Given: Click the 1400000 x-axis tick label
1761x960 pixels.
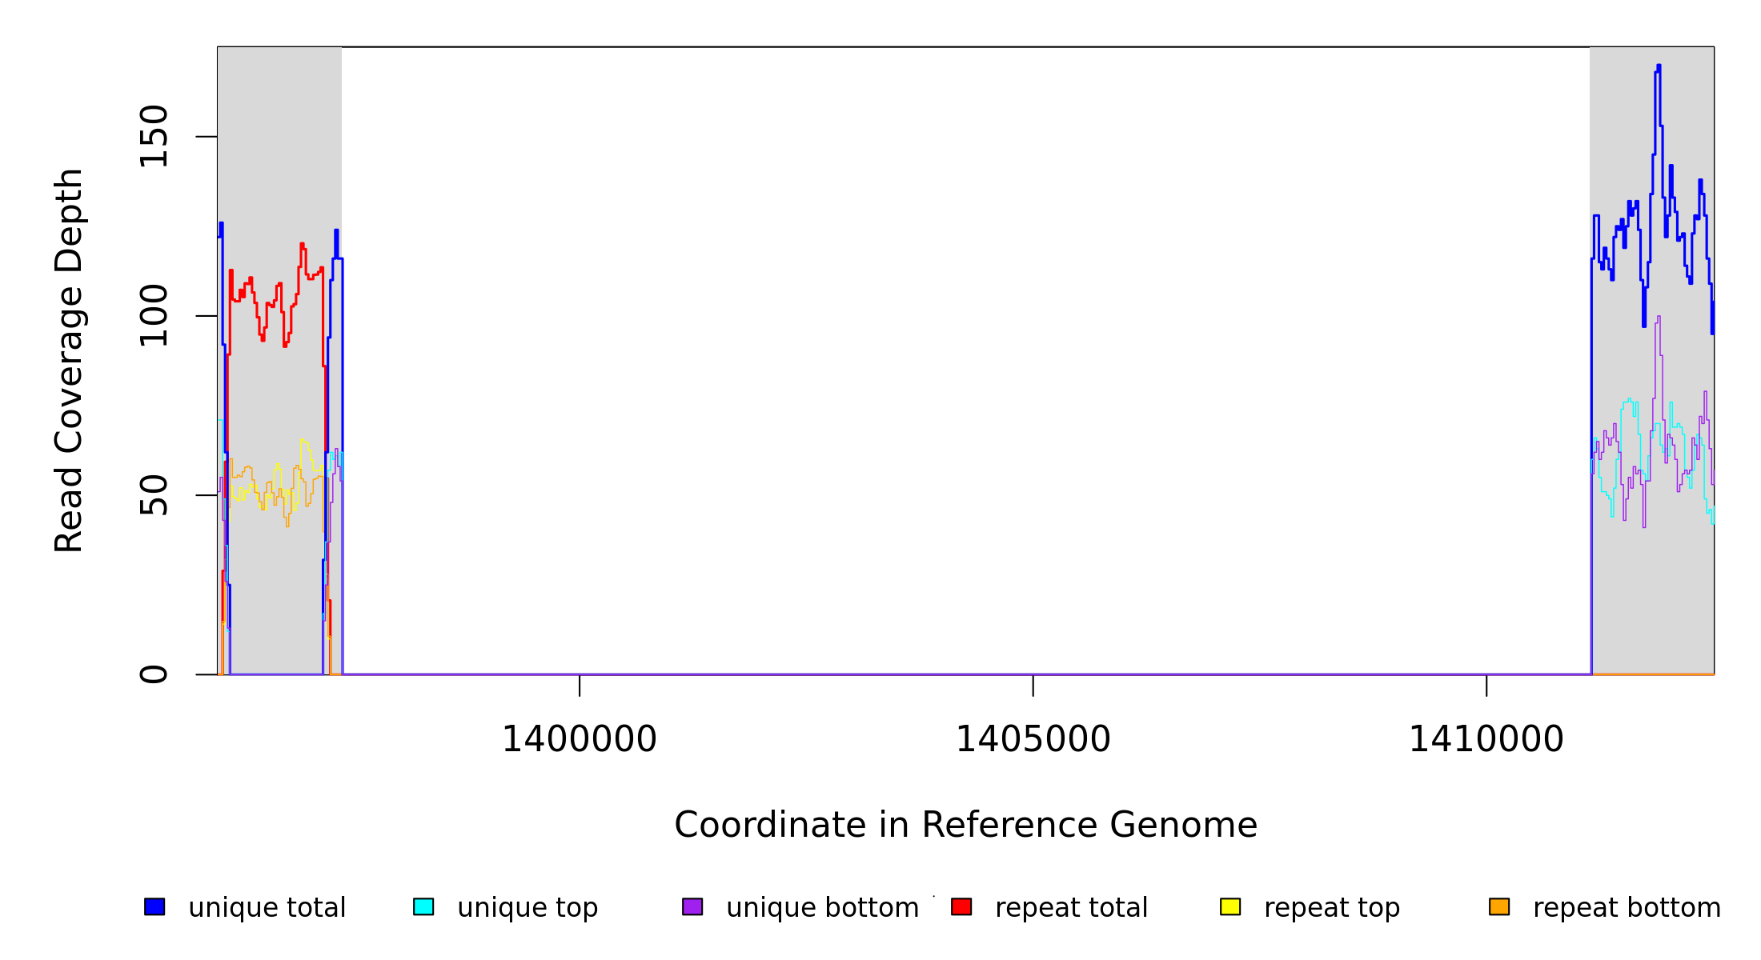Looking at the screenshot, I should [x=579, y=739].
